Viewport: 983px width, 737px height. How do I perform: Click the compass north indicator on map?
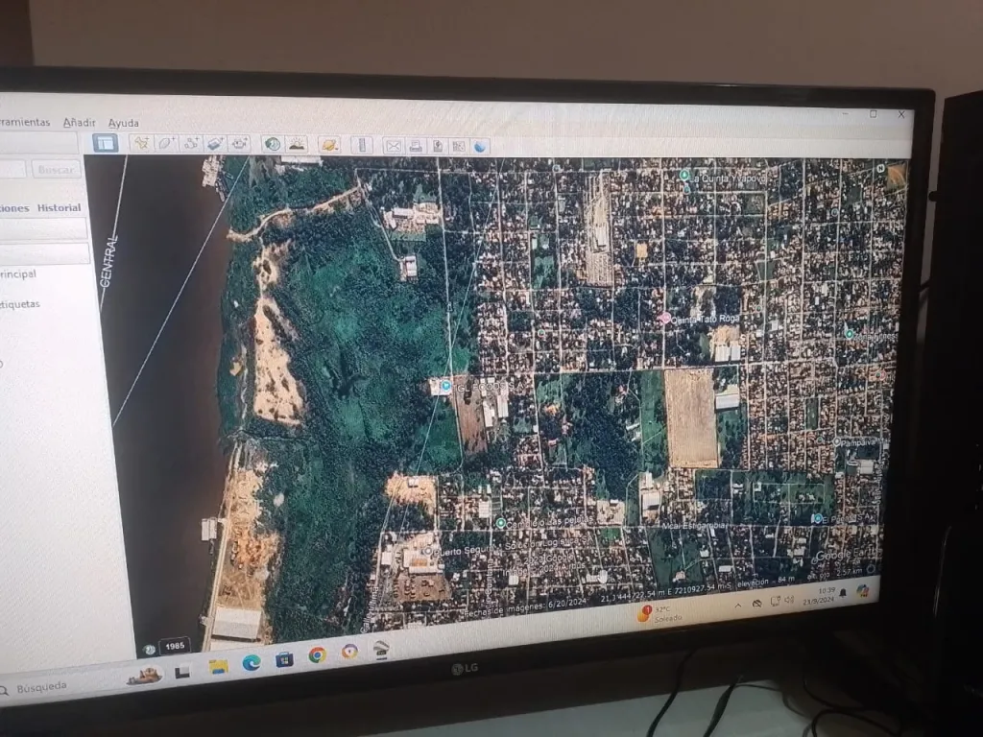(x=880, y=169)
